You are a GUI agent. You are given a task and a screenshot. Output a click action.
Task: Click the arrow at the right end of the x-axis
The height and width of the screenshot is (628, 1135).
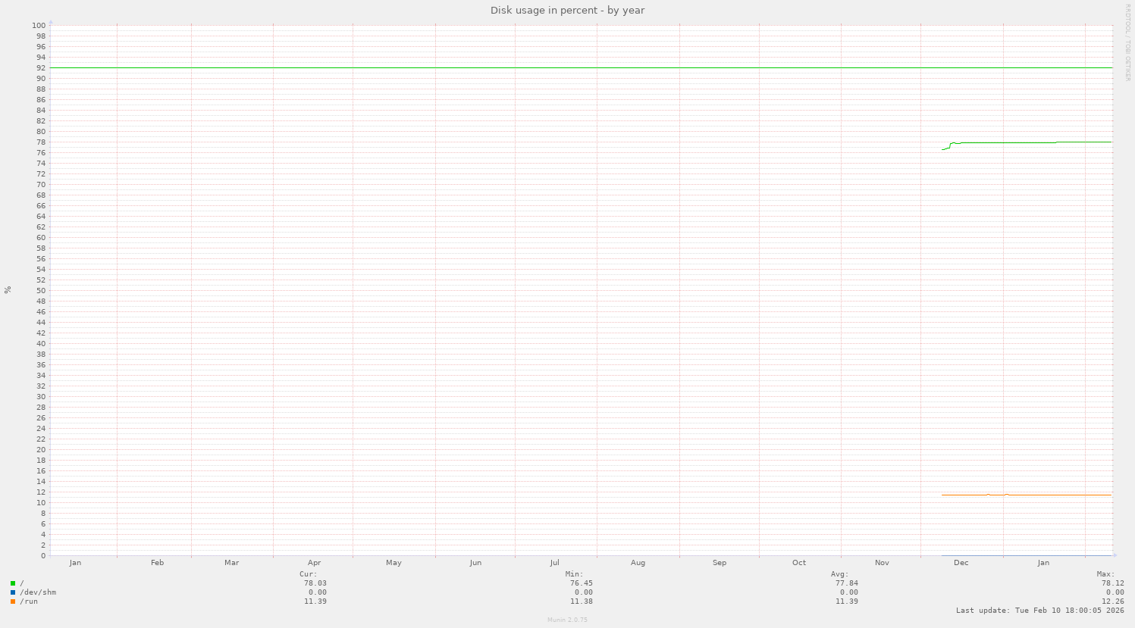(x=1115, y=555)
